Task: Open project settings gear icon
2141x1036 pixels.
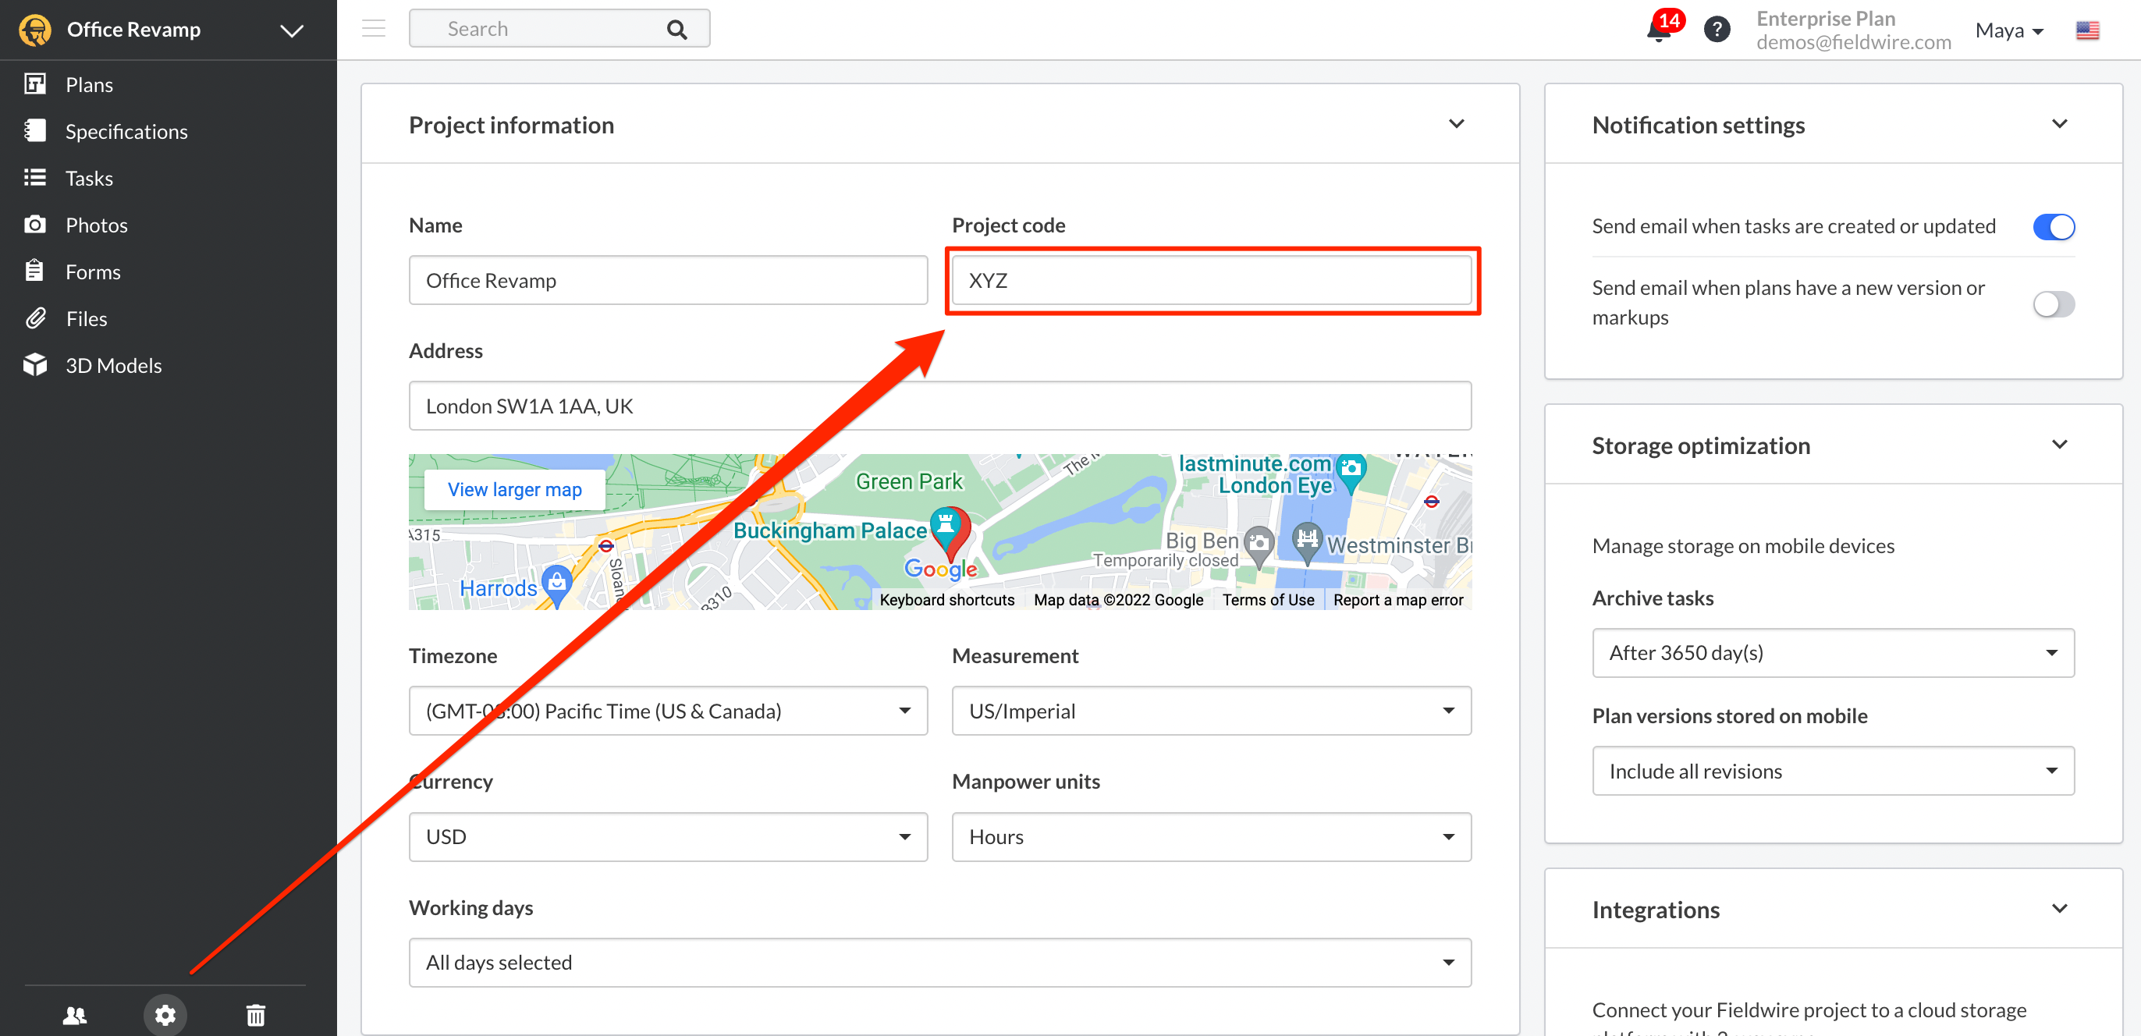Action: pyautogui.click(x=165, y=1014)
